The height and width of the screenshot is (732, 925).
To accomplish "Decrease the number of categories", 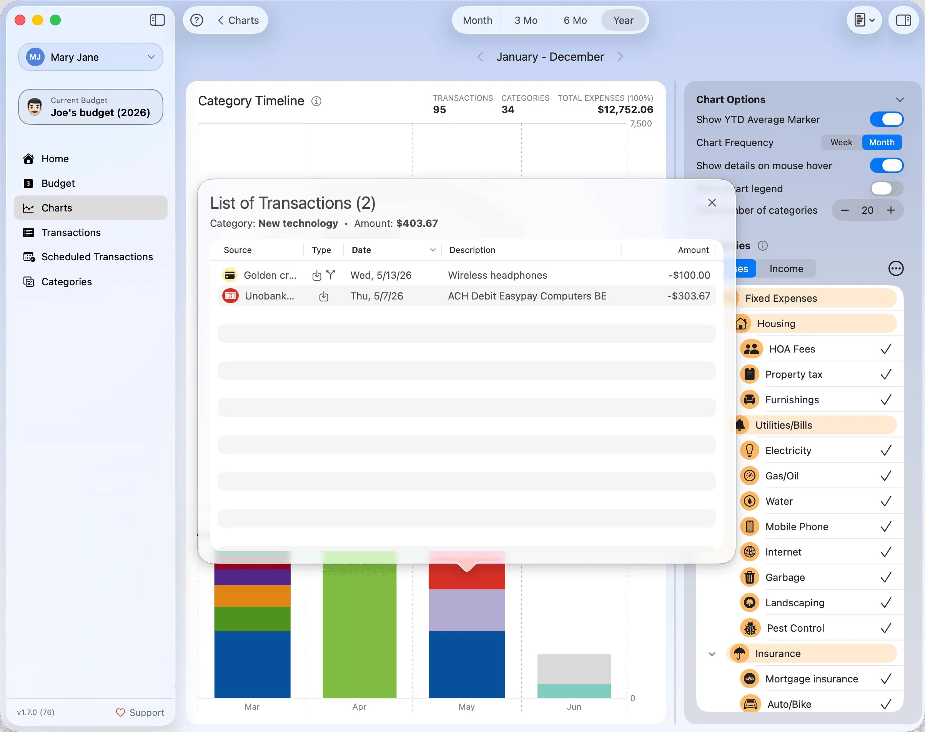I will [844, 210].
